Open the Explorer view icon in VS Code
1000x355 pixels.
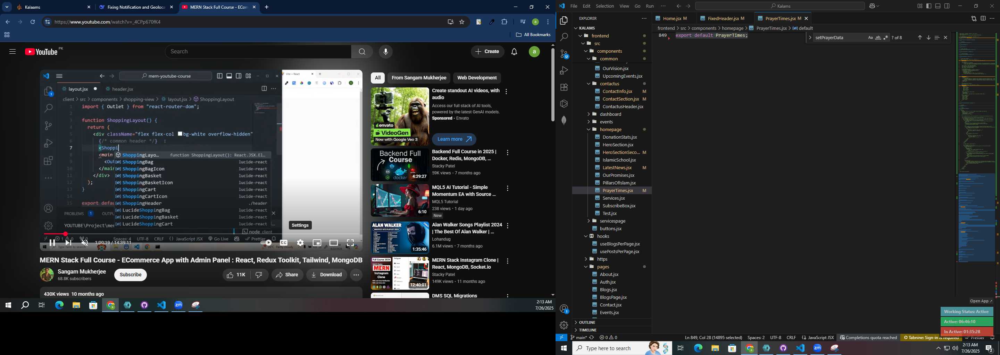click(x=564, y=20)
